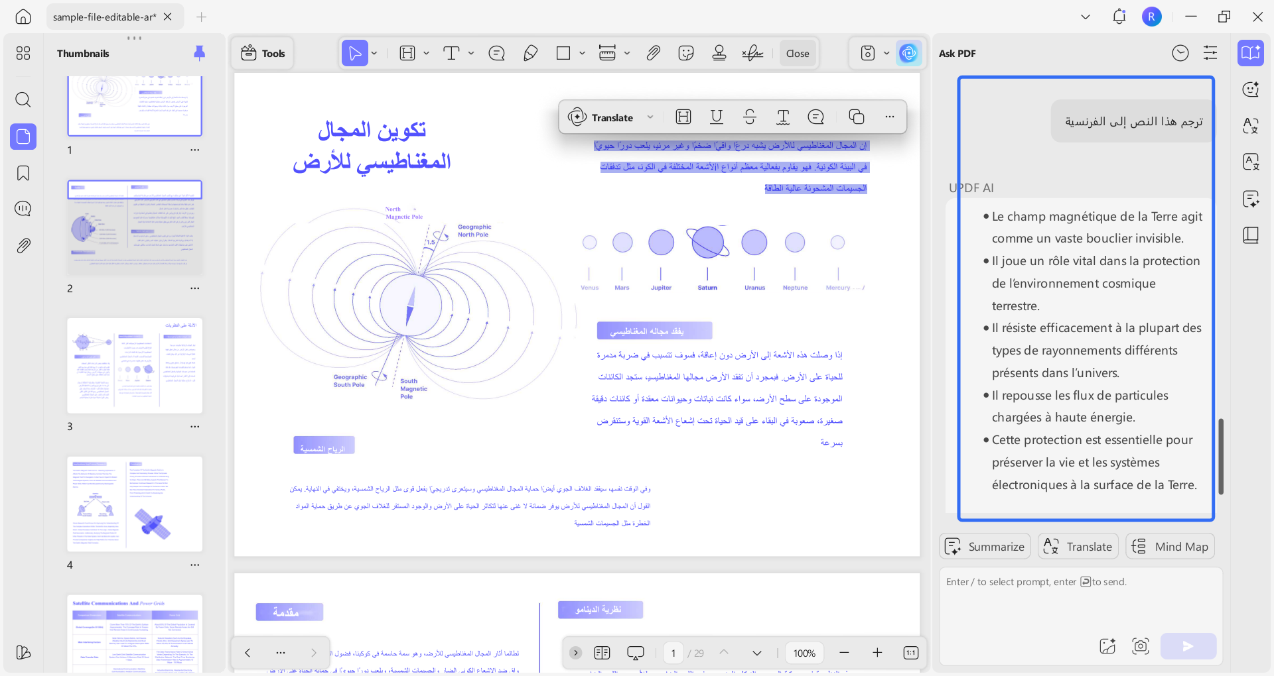
Task: Open the sticker tool
Action: [x=686, y=53]
